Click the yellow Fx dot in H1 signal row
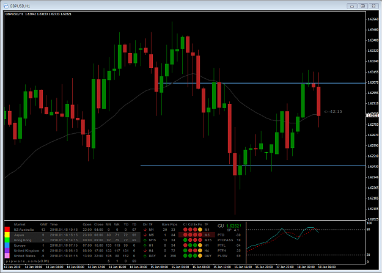 200,246
